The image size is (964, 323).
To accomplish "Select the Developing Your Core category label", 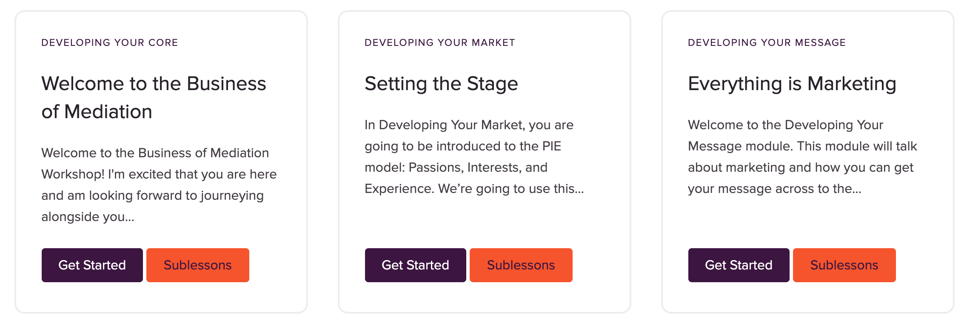I will point(110,42).
